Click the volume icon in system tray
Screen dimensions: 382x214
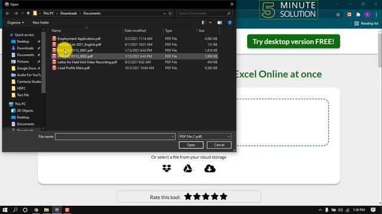[340, 210]
